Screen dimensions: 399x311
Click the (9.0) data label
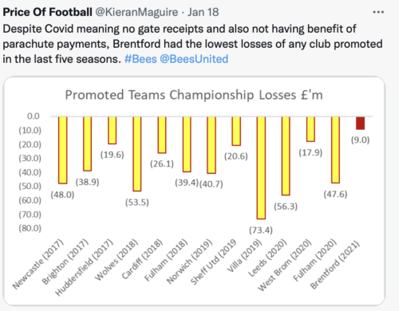click(361, 140)
